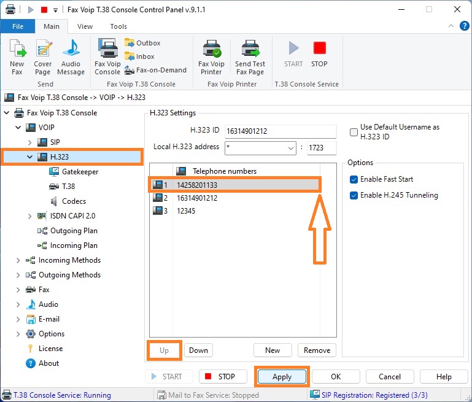This screenshot has width=472, height=402.
Task: Click the OK button
Action: [x=336, y=377]
